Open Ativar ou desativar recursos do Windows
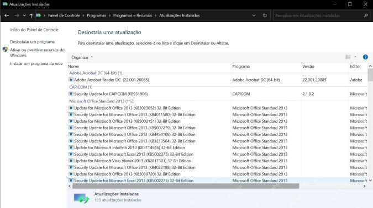Screen dimensions: 373x208 coord(37,53)
